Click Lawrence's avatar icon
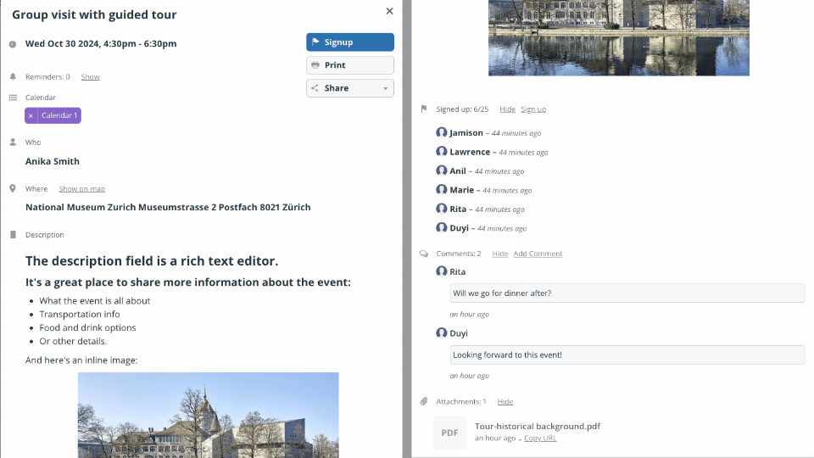Viewport: 814px width, 458px height. (441, 152)
